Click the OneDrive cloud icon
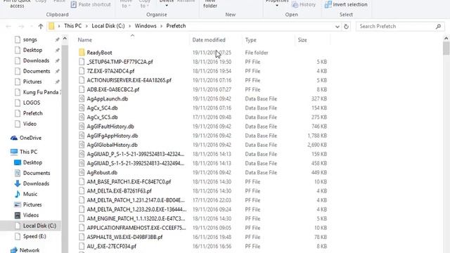 pyautogui.click(x=14, y=138)
